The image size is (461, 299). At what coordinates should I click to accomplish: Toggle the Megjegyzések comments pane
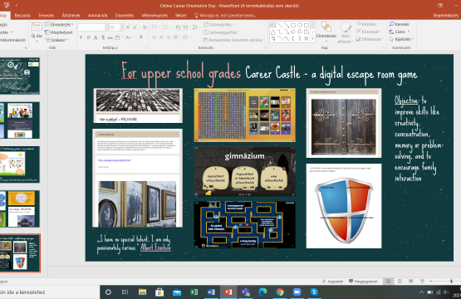click(363, 282)
